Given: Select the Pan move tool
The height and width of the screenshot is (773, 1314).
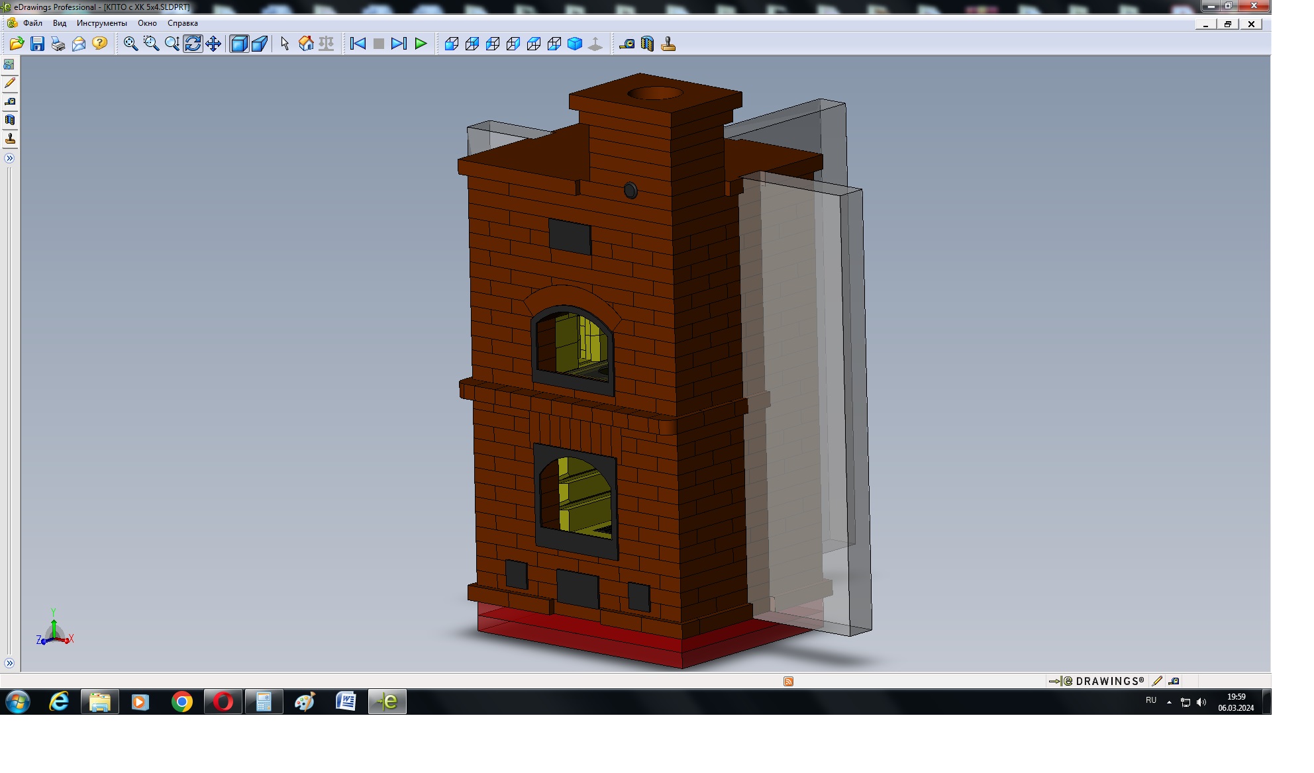Looking at the screenshot, I should [213, 44].
